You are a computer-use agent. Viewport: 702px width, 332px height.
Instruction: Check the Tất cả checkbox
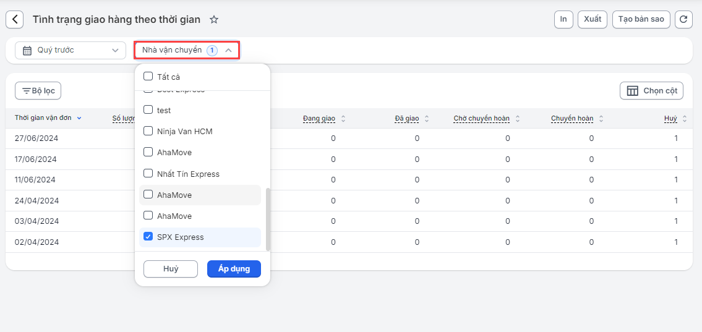tap(148, 77)
